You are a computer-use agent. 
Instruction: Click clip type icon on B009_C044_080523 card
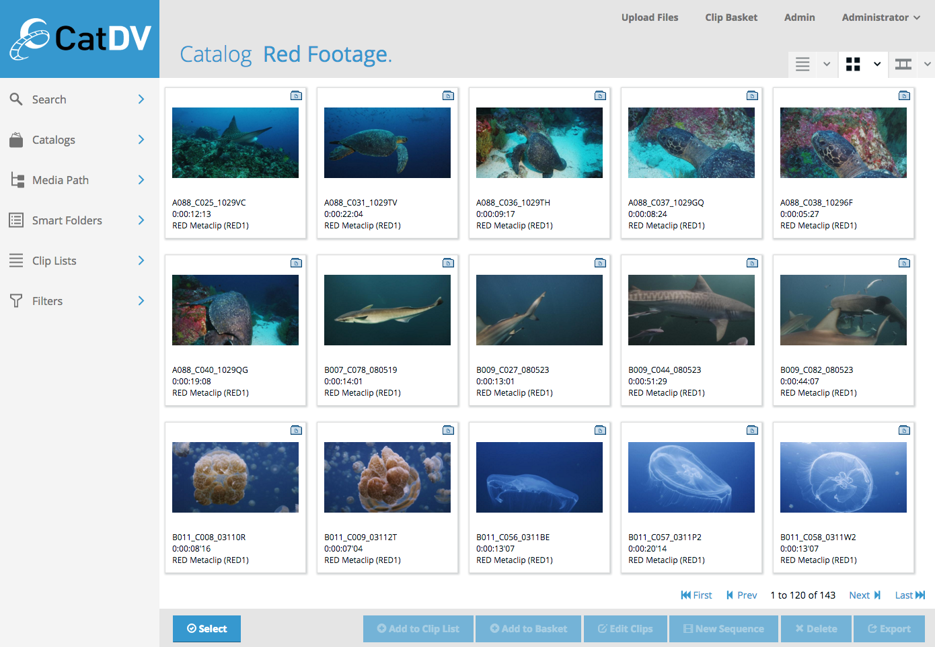click(752, 263)
